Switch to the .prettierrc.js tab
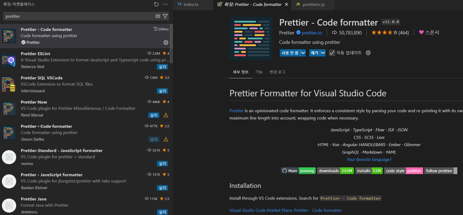Screen dimensions: 463x215 313,4
